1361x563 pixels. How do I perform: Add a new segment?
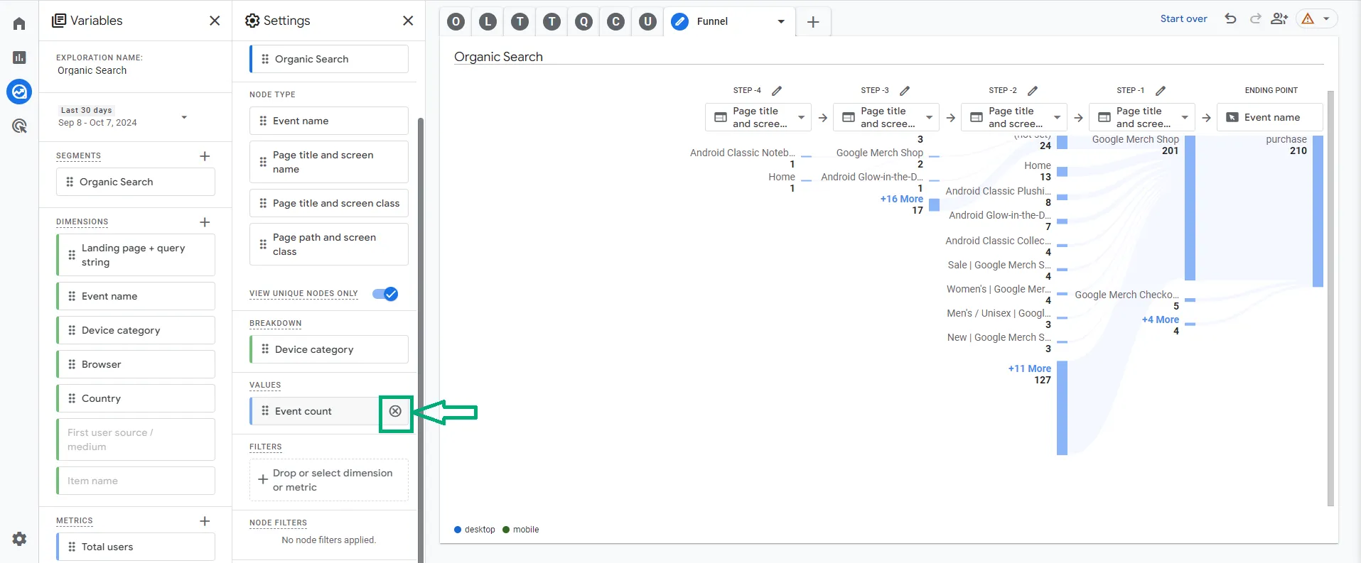coord(205,156)
